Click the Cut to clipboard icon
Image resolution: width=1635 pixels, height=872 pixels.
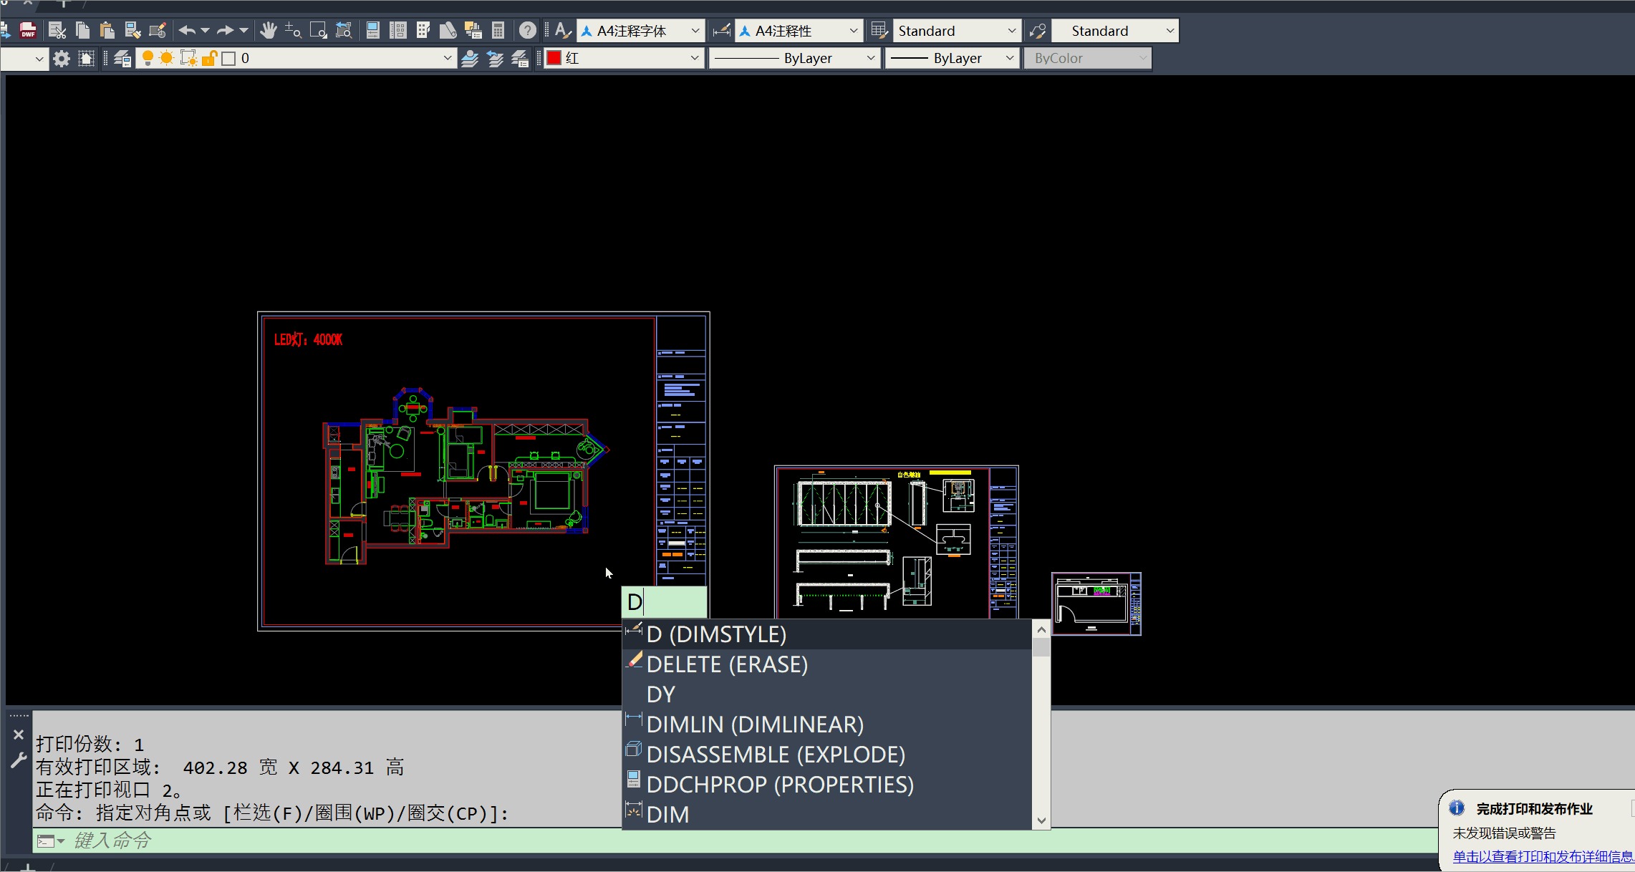57,30
